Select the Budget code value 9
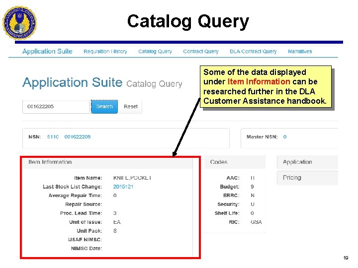This screenshot has width=358, height=268. [252, 187]
